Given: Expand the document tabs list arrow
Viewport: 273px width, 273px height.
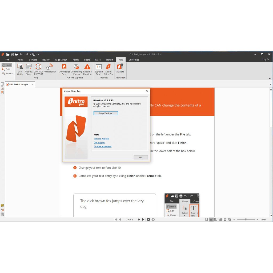Looking at the screenshot, I should pyautogui.click(x=271, y=85).
